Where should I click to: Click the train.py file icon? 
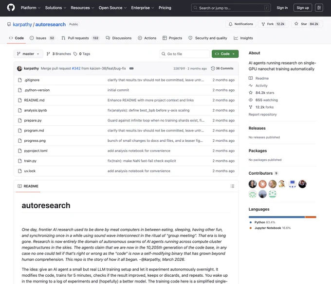[20, 161]
